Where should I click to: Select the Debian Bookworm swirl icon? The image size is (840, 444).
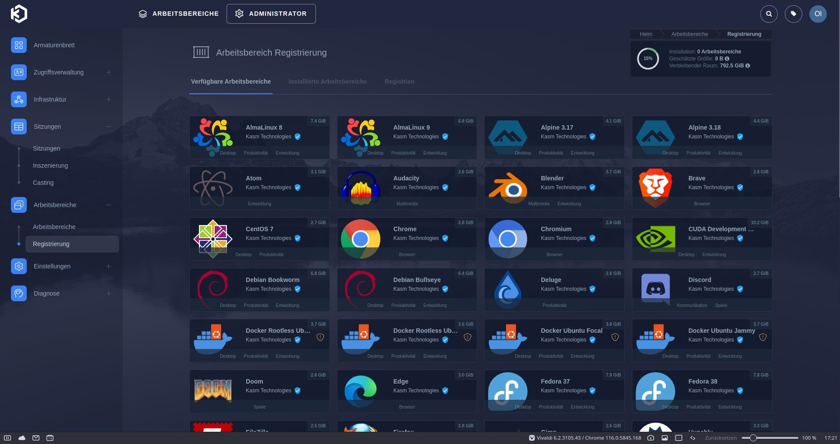click(213, 289)
